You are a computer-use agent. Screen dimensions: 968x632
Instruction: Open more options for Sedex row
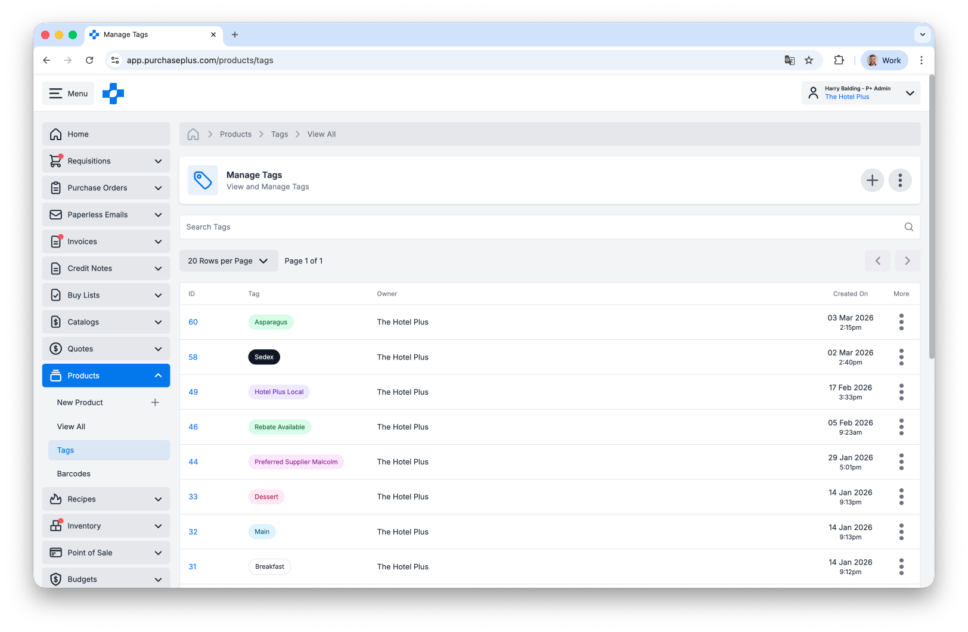click(x=901, y=357)
